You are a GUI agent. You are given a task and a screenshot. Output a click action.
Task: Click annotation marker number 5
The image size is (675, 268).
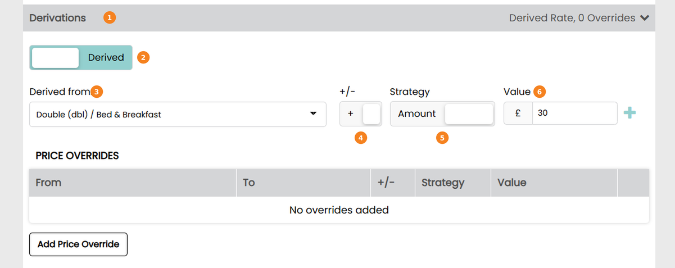[442, 137]
